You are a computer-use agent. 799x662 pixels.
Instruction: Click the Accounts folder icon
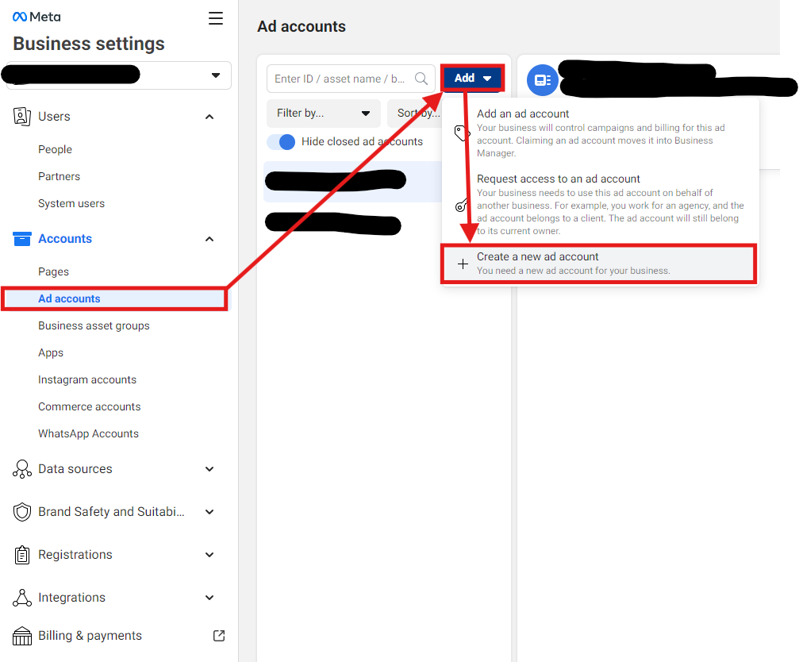22,239
